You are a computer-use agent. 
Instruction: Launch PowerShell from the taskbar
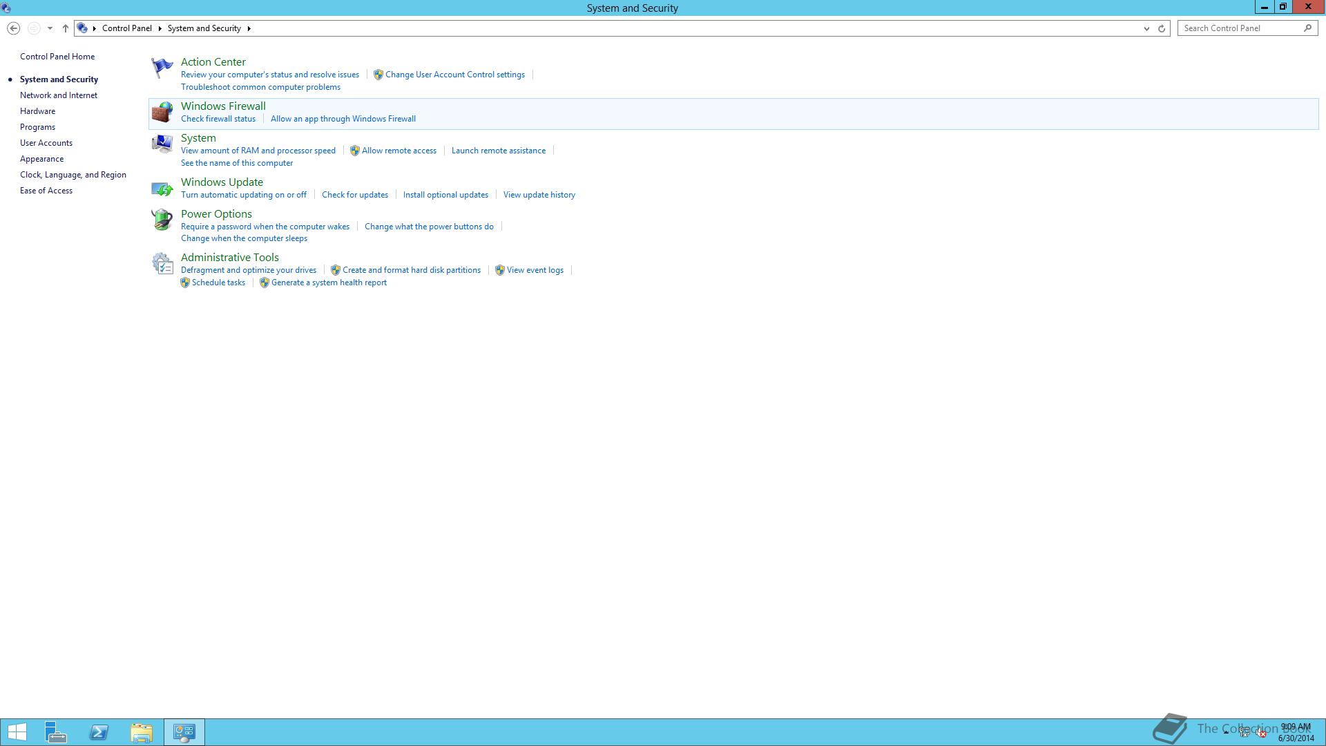99,732
